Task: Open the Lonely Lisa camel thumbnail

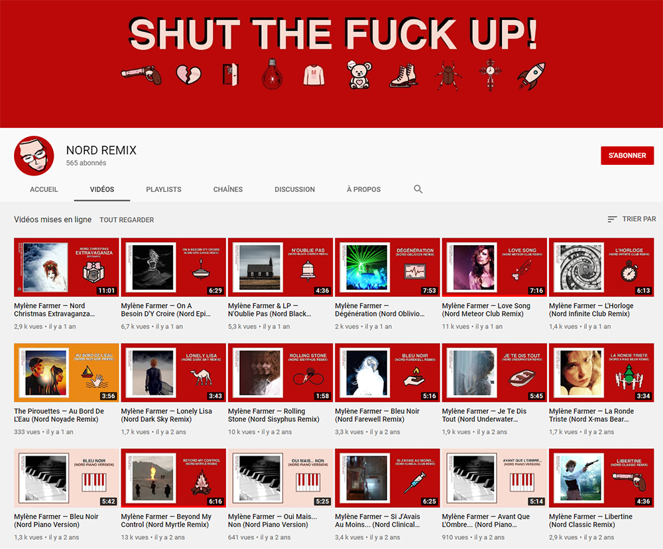Action: 173,372
